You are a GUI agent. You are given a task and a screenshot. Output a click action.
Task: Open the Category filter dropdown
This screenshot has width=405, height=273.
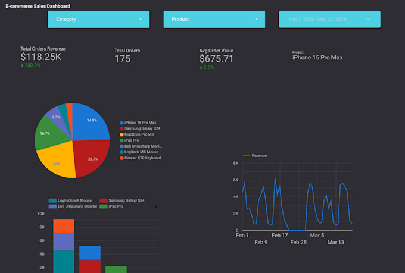click(99, 20)
